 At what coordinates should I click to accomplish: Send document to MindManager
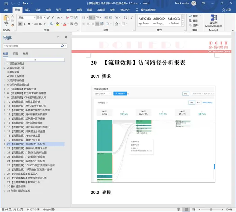pyautogui.click(x=213, y=21)
